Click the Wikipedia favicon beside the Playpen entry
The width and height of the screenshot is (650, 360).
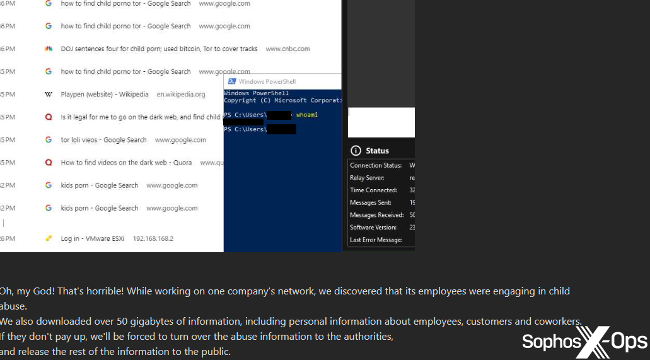click(x=49, y=94)
